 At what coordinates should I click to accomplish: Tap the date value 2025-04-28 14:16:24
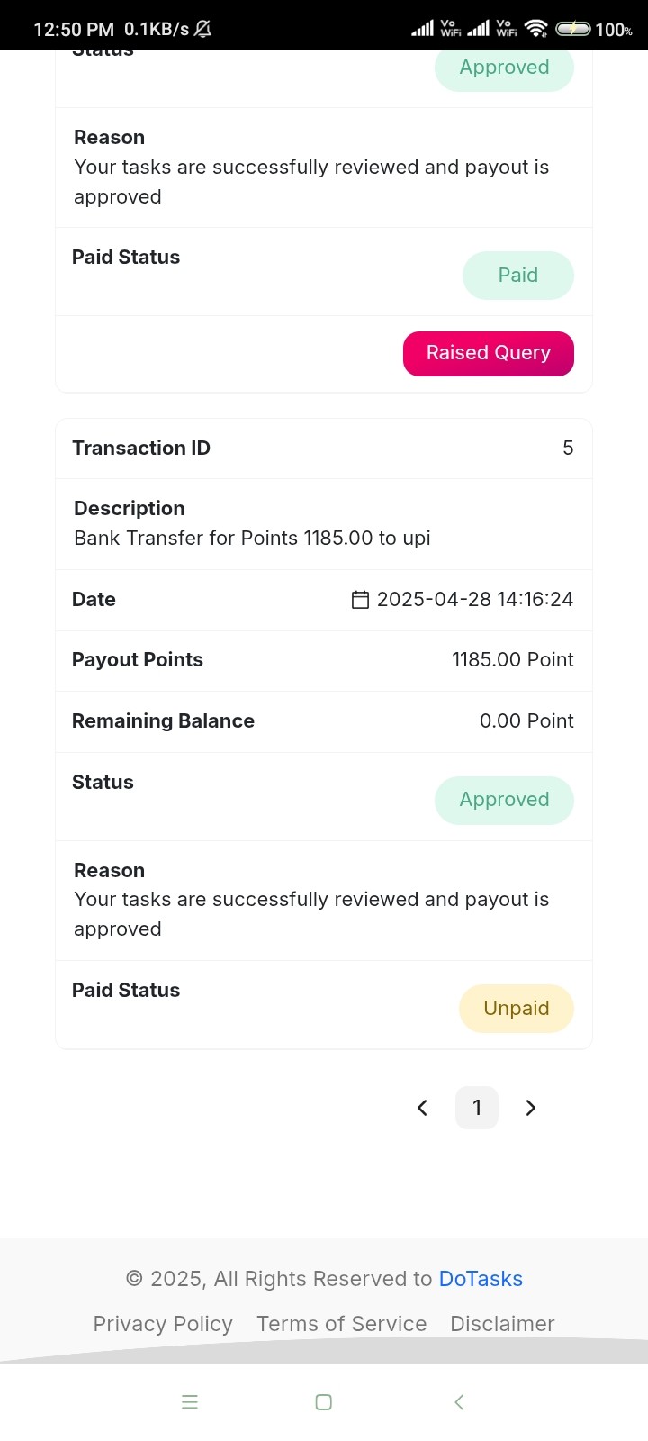(x=475, y=600)
